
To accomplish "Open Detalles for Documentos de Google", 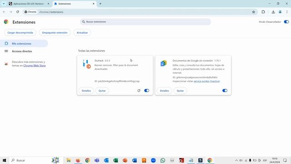I will click(165, 91).
